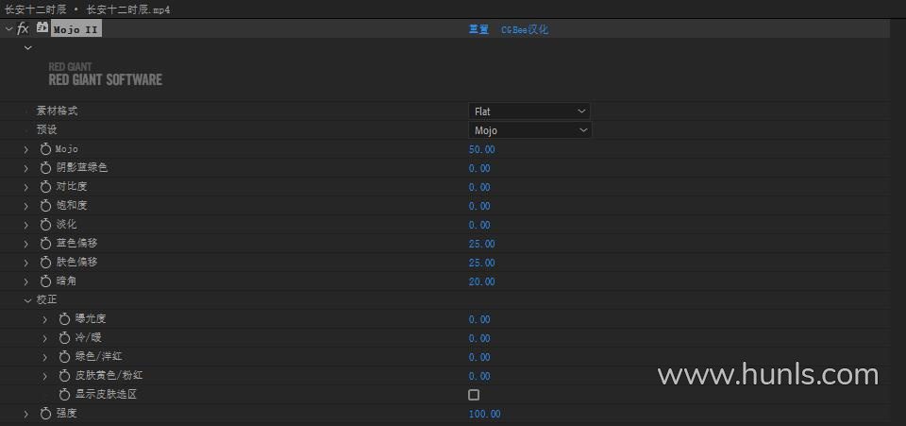
Task: Toggle the Mojo stopwatch keyframe icon
Action: pos(45,149)
